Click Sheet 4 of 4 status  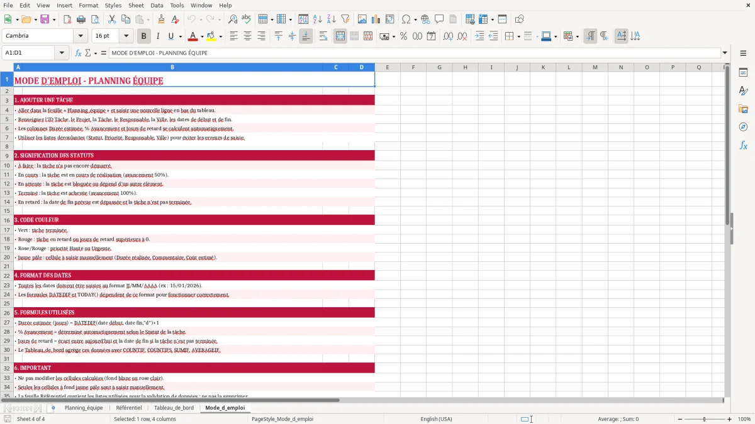click(31, 419)
